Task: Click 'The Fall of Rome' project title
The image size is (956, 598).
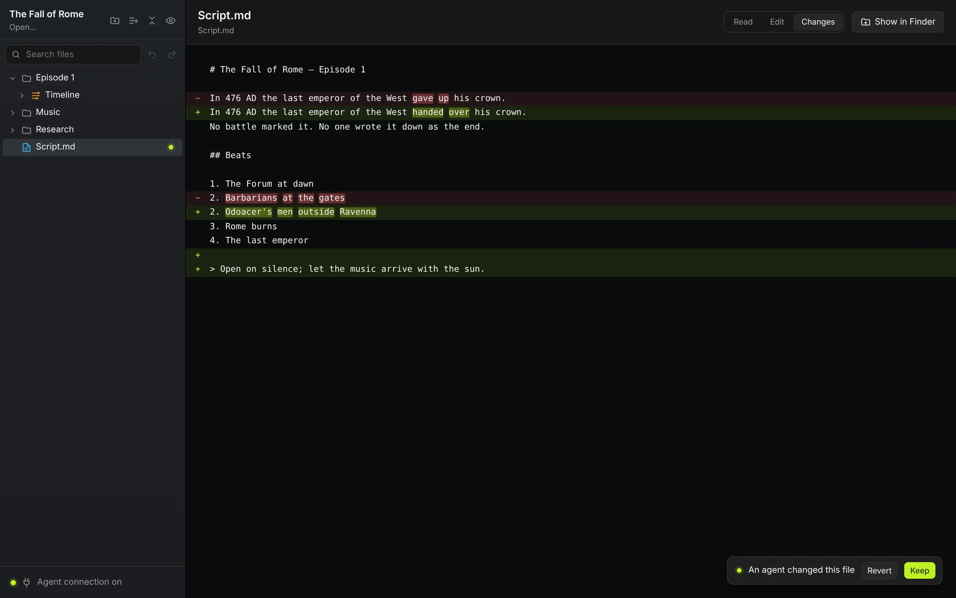Action: pos(46,14)
